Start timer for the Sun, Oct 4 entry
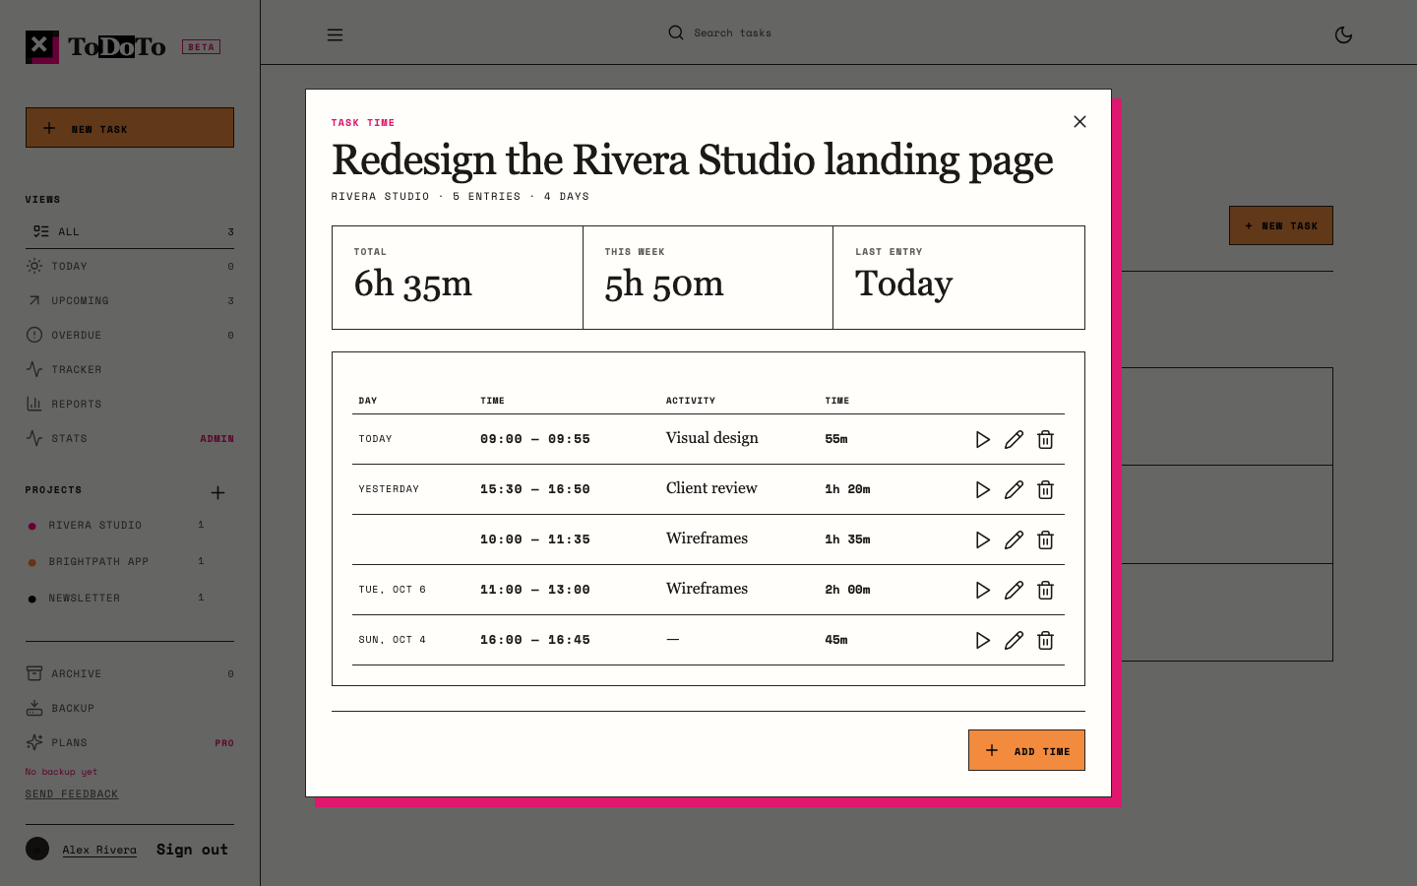Viewport: 1417px width, 886px height. click(x=982, y=641)
